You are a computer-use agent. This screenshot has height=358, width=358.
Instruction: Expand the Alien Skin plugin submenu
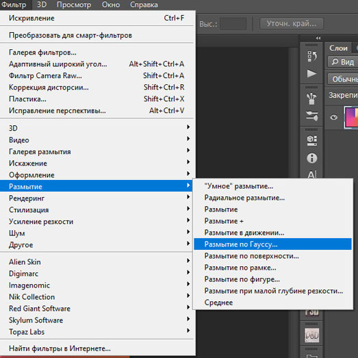pyautogui.click(x=97, y=261)
